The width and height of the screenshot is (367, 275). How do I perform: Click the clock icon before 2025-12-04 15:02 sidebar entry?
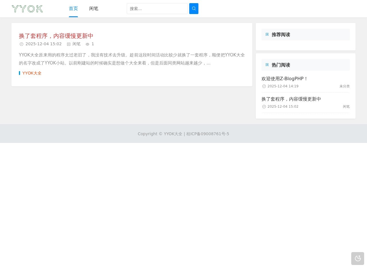click(x=264, y=107)
